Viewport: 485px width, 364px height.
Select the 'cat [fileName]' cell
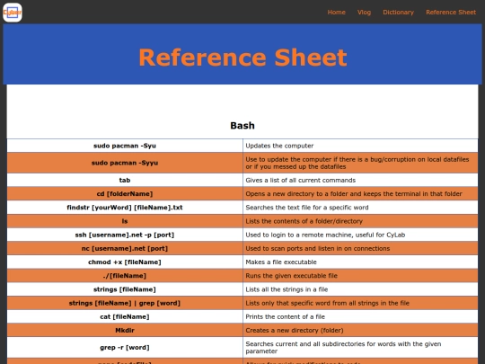[x=125, y=316]
